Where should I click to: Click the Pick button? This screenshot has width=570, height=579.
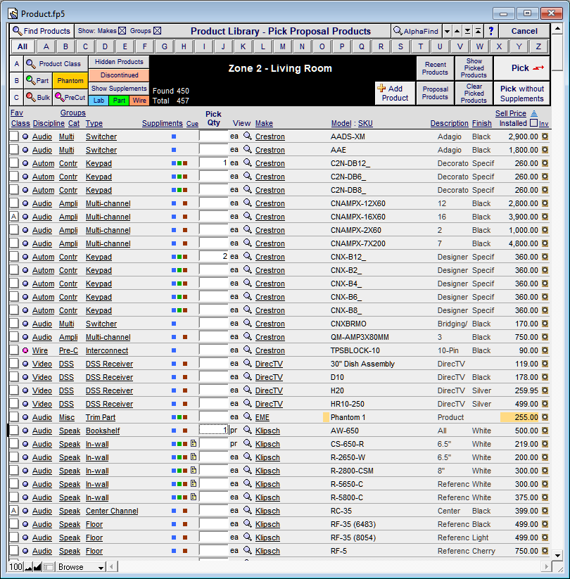click(x=522, y=68)
